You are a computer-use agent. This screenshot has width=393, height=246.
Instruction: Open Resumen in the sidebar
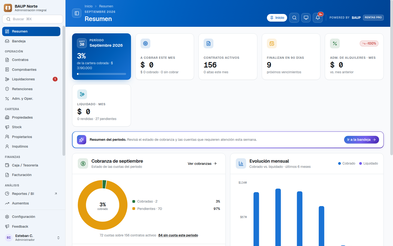coord(31,31)
